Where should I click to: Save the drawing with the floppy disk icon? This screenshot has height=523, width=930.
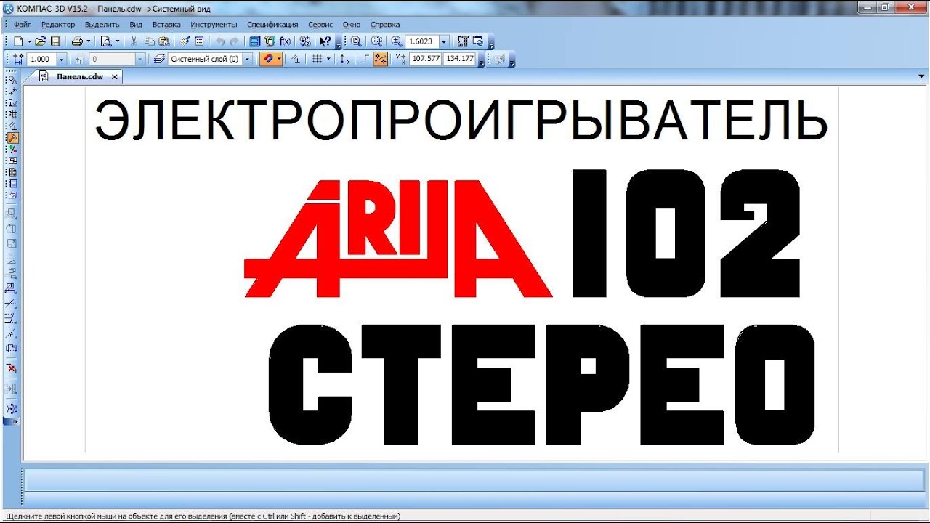pos(55,41)
